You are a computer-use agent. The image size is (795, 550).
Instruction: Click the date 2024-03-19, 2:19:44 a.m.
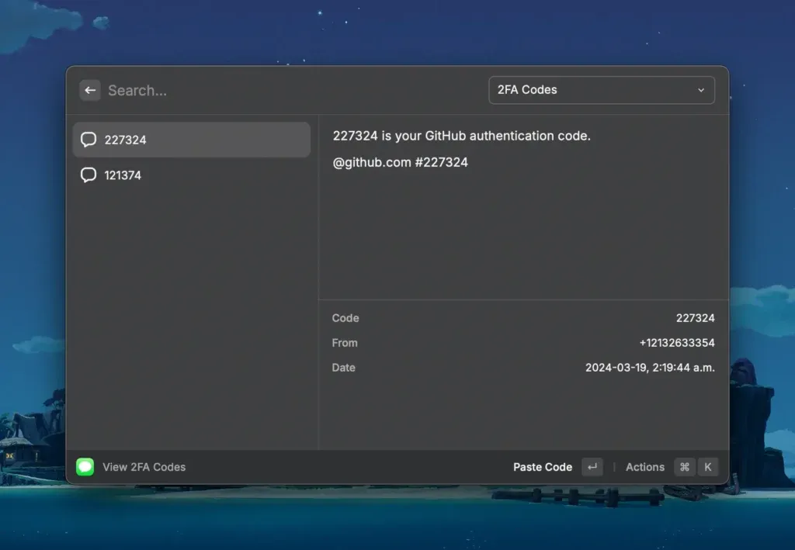650,368
